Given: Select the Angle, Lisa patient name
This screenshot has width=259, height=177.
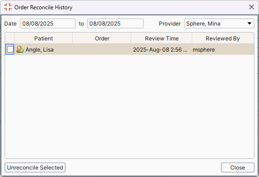Looking at the screenshot, I should pos(39,50).
